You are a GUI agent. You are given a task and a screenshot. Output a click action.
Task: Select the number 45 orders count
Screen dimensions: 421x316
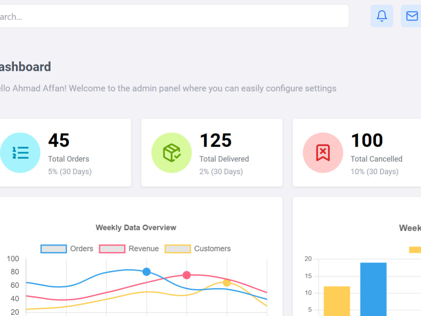pyautogui.click(x=59, y=140)
